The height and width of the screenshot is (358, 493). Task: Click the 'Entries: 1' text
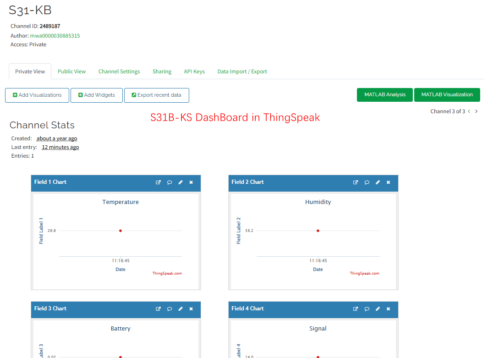pyautogui.click(x=22, y=156)
